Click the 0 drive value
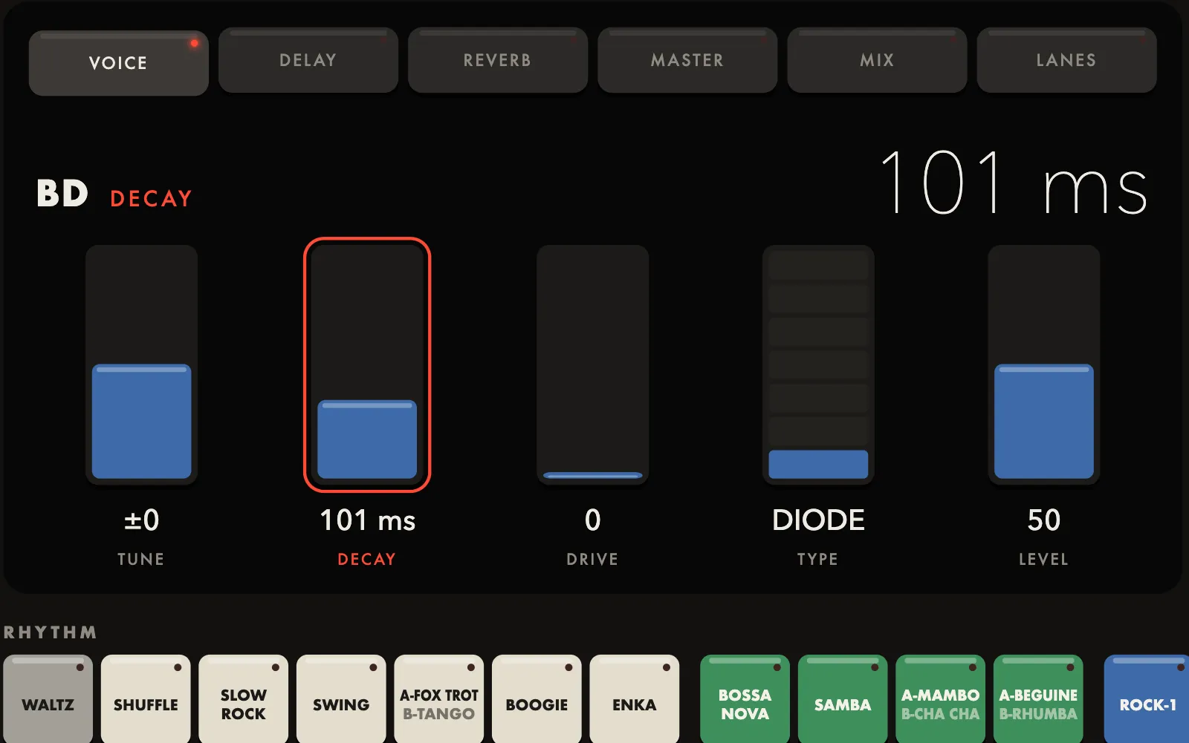 [x=592, y=520]
